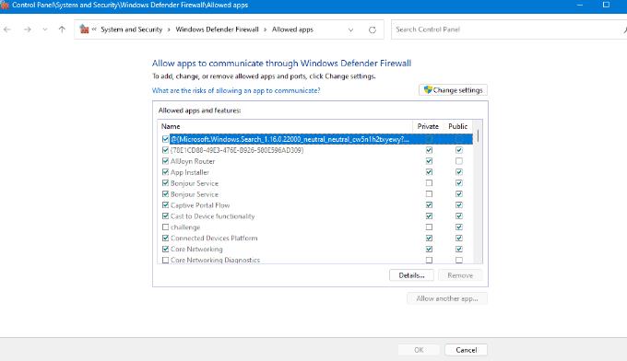Check Private for challenge row
627x361 pixels.
(429, 227)
